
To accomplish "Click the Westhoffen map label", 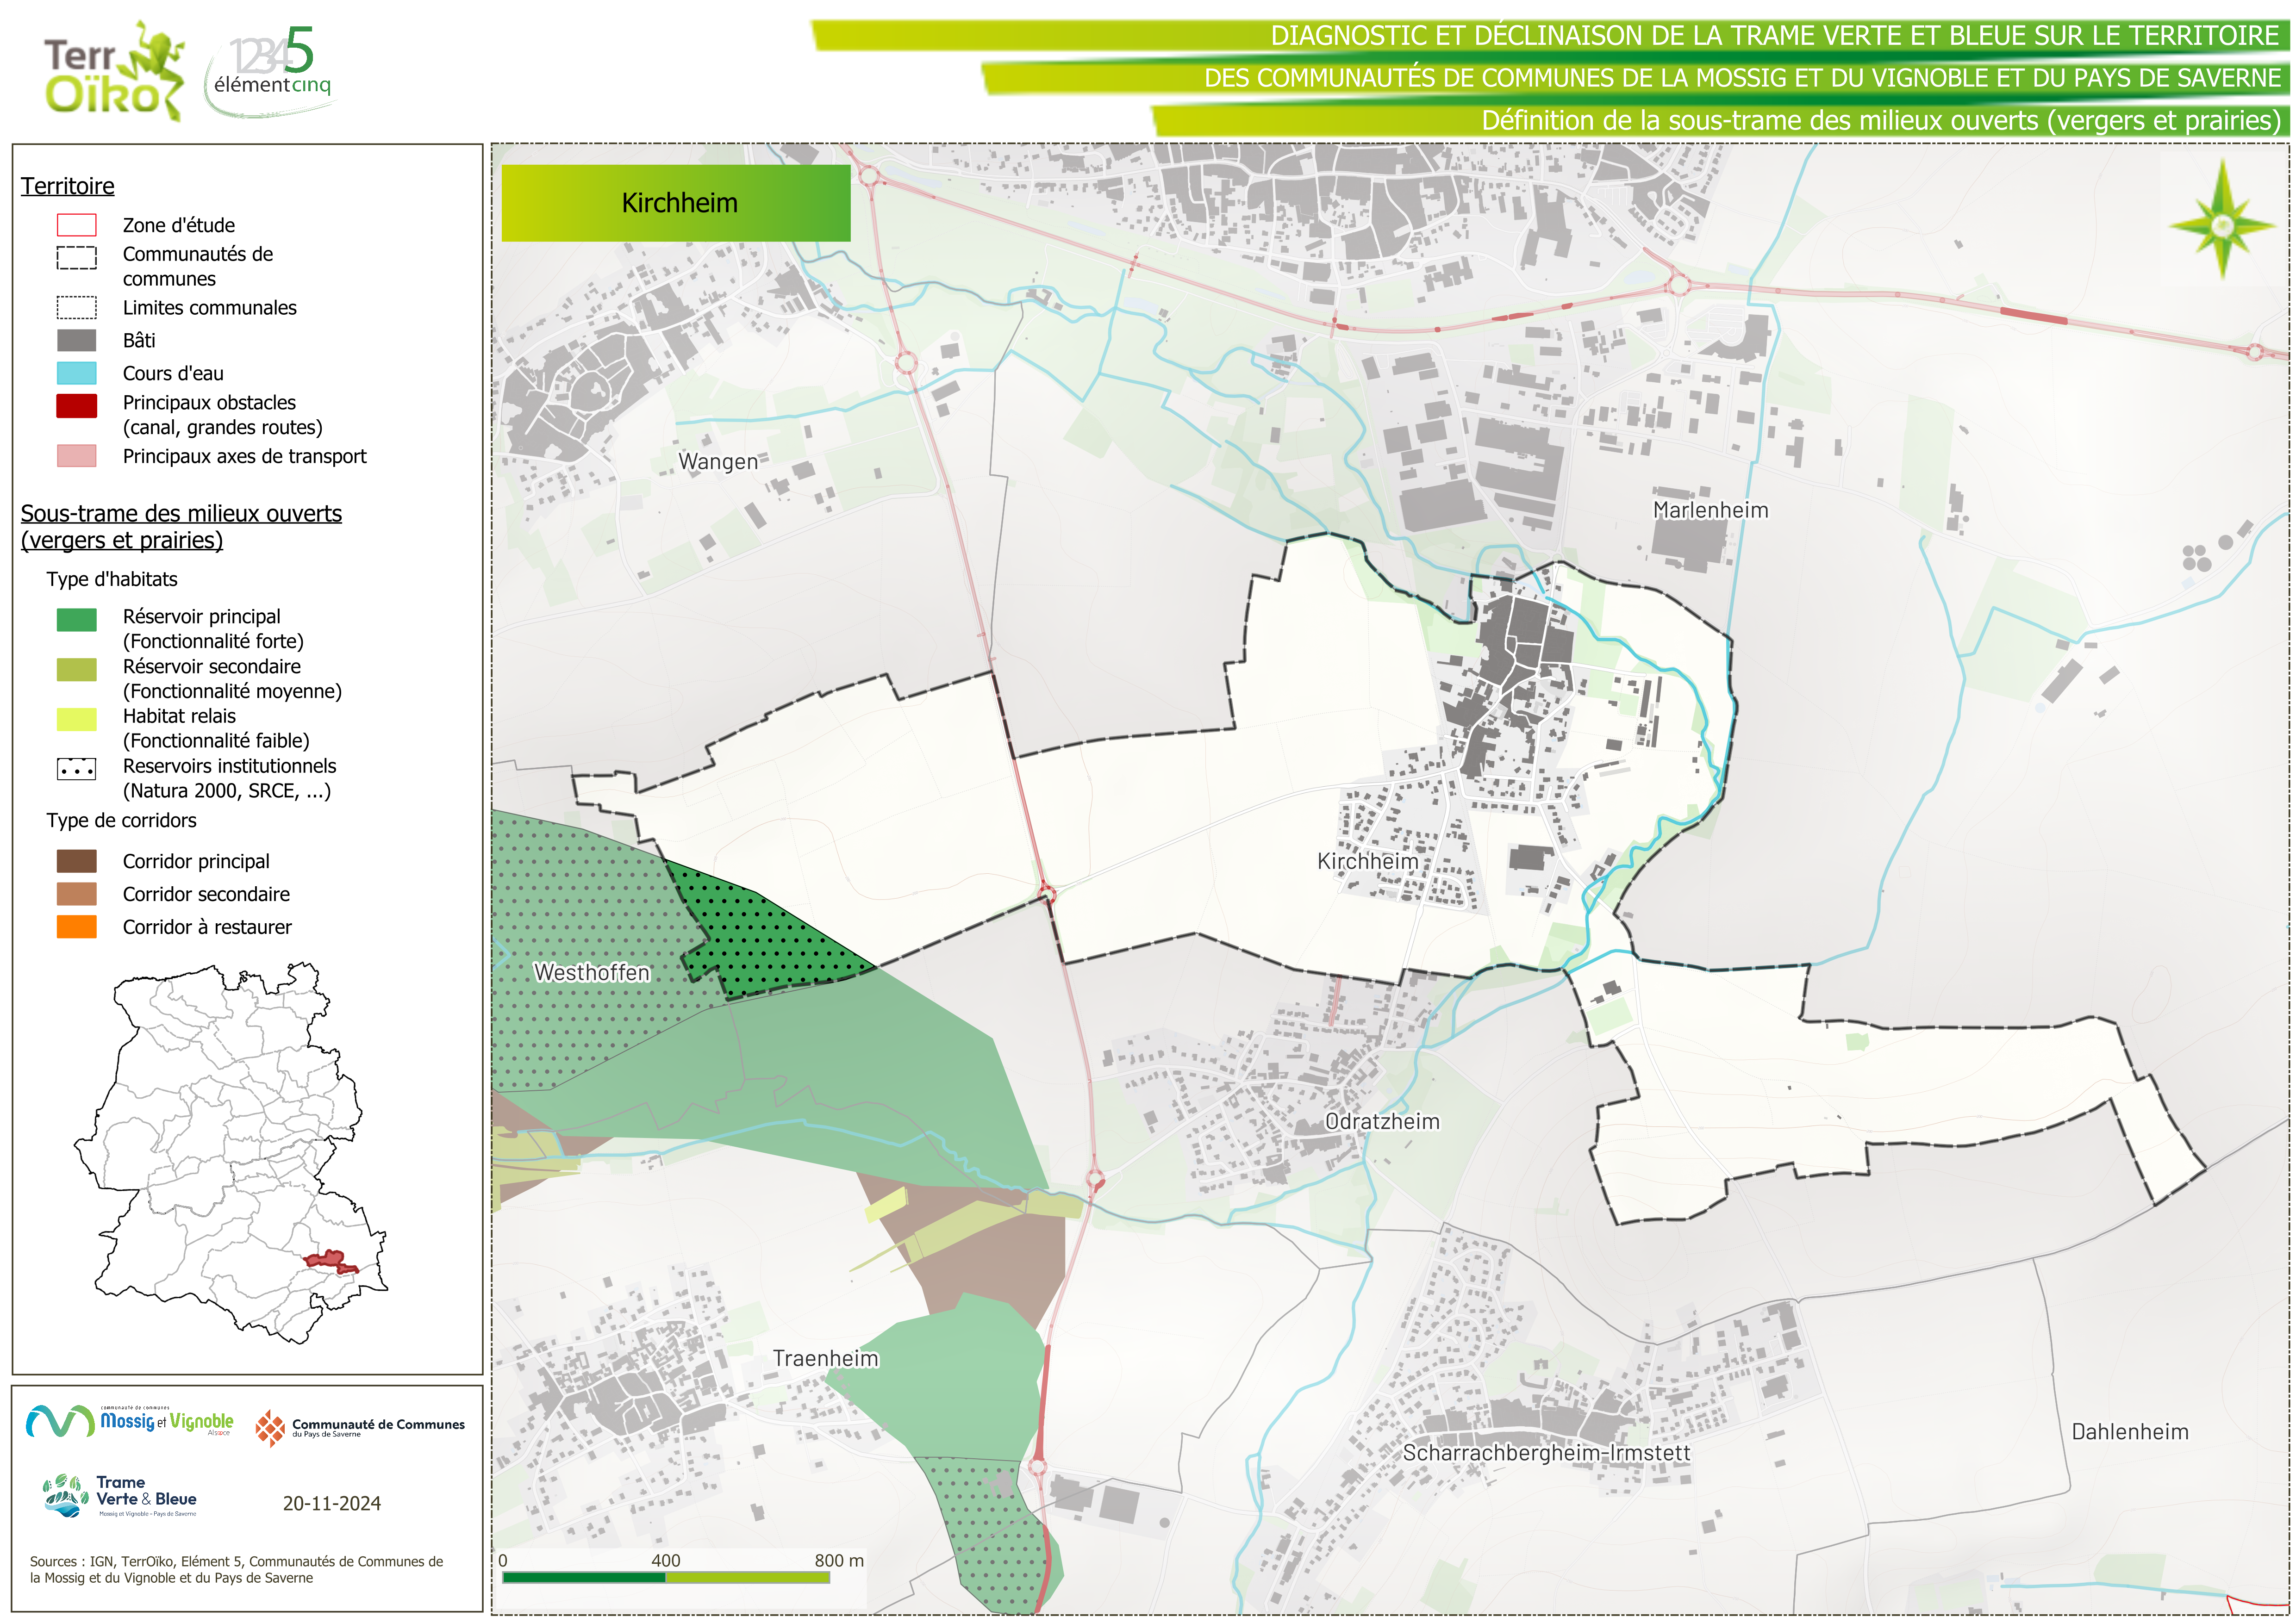I will (x=592, y=972).
